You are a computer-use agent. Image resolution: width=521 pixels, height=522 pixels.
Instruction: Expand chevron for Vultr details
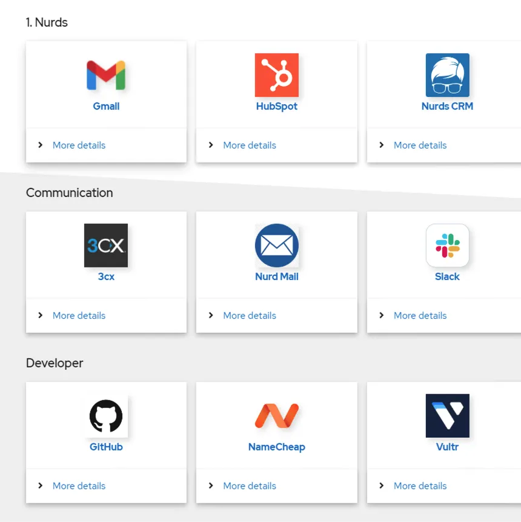pyautogui.click(x=381, y=486)
